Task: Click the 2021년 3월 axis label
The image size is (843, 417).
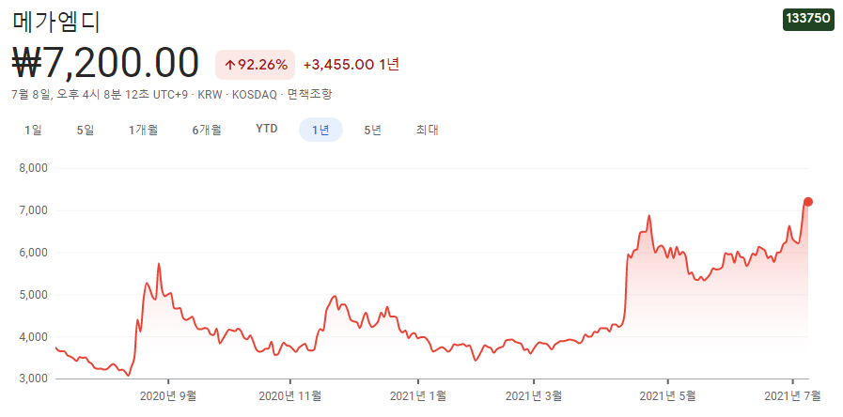Action: [534, 396]
